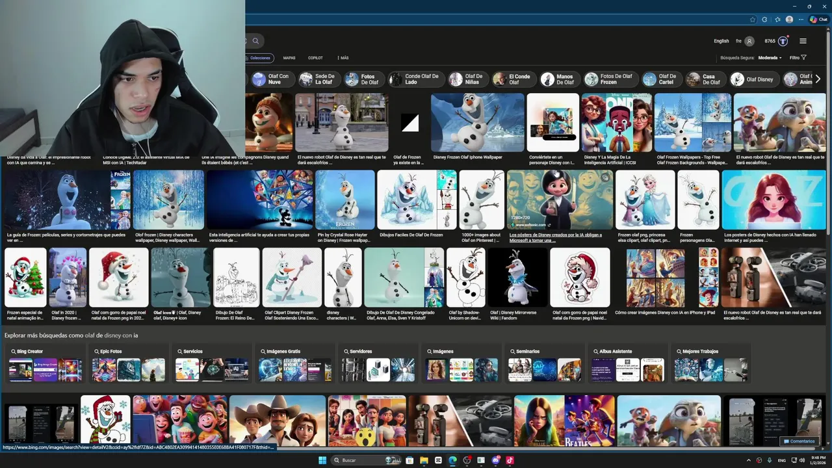Open 'Dibujos Faciles De Olaf De Frozen' image
The image size is (832, 468).
point(417,200)
